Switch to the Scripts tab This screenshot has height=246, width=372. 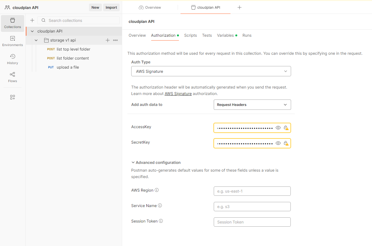pos(190,35)
